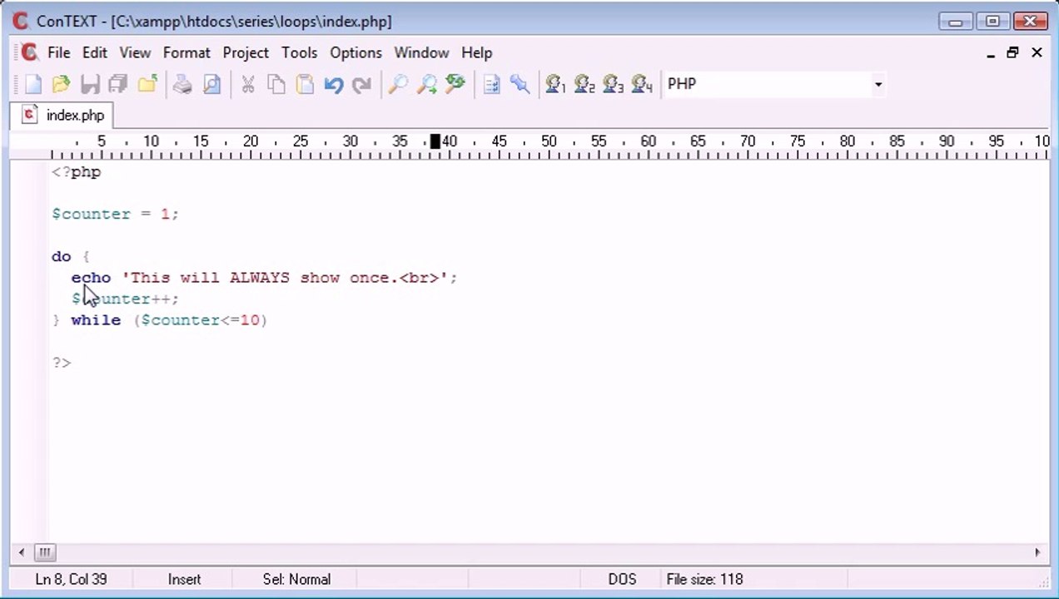Viewport: 1059px width, 599px height.
Task: Print the document with the printer icon
Action: point(182,84)
